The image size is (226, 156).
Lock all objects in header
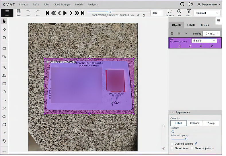click(172, 34)
